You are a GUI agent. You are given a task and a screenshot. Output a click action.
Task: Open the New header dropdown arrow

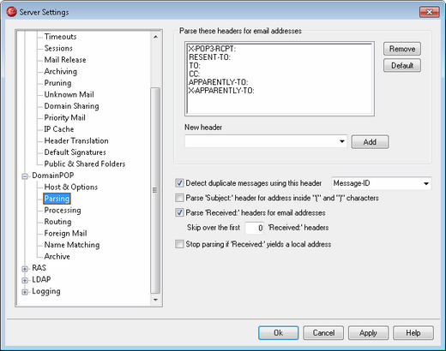(341, 141)
